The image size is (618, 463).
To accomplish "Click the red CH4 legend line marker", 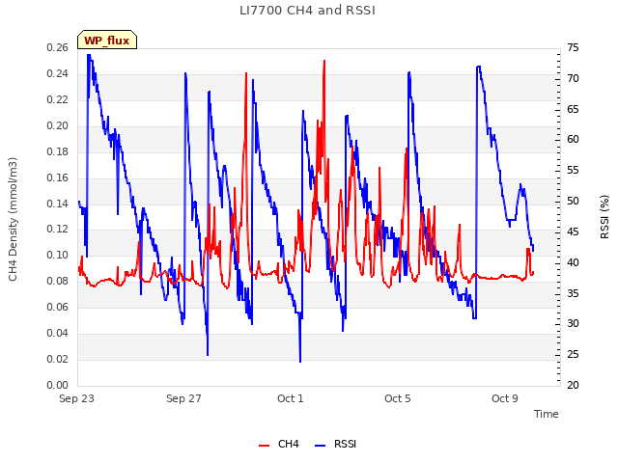I will coord(264,446).
